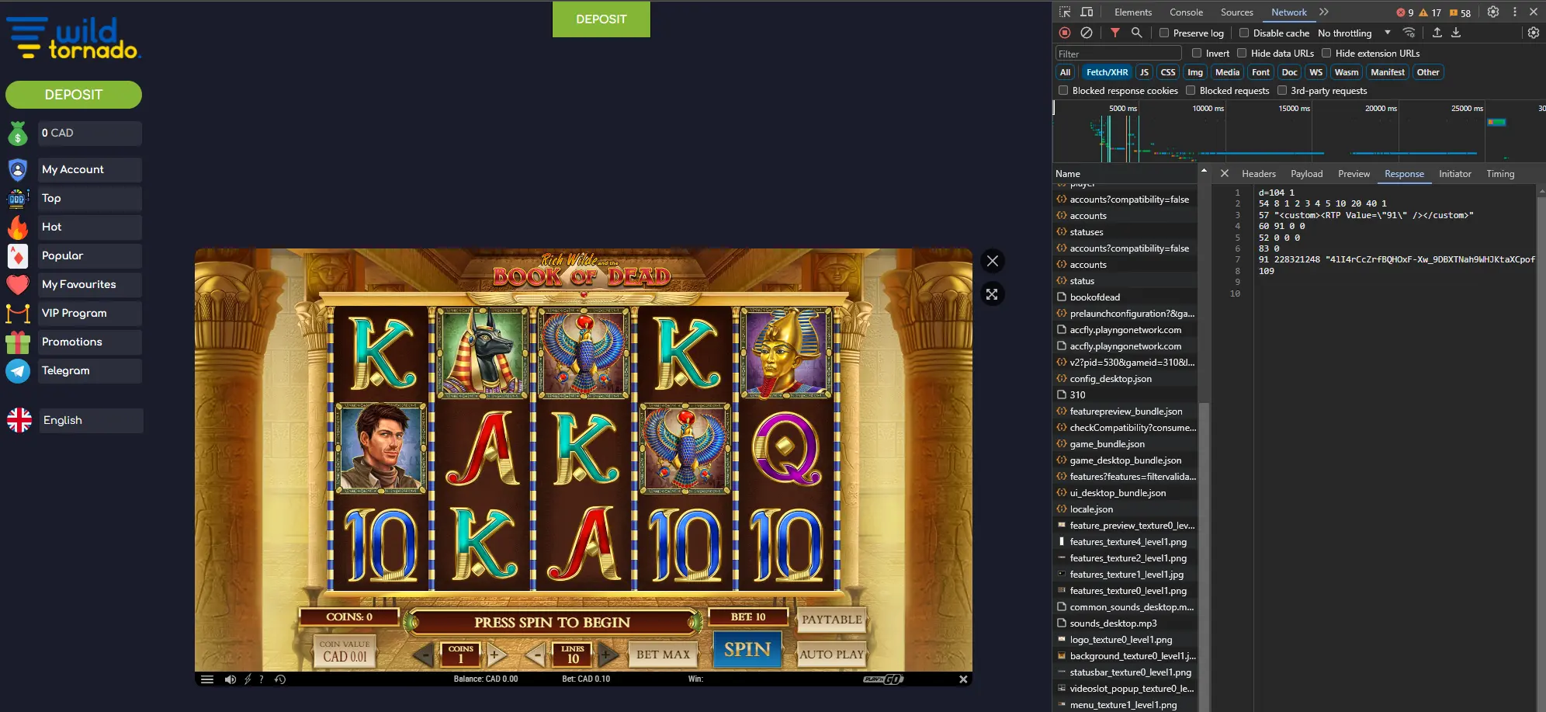Click the inspect element selector icon
The image size is (1546, 712).
click(x=1065, y=12)
